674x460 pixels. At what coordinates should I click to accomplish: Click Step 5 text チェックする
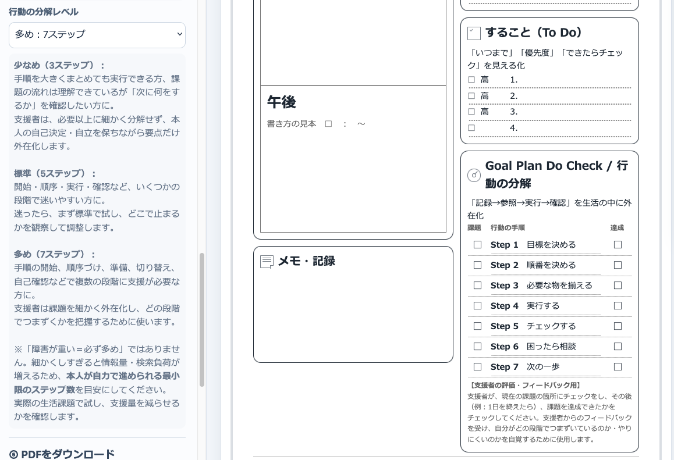pyautogui.click(x=551, y=326)
